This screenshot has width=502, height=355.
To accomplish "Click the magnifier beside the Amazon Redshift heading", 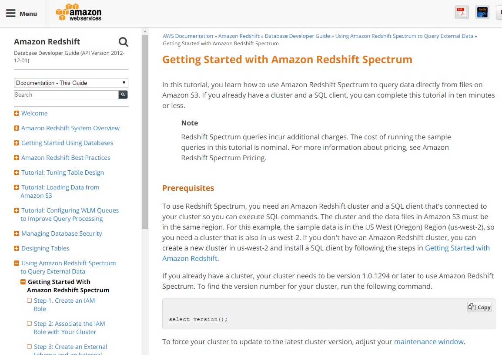I will [123, 42].
